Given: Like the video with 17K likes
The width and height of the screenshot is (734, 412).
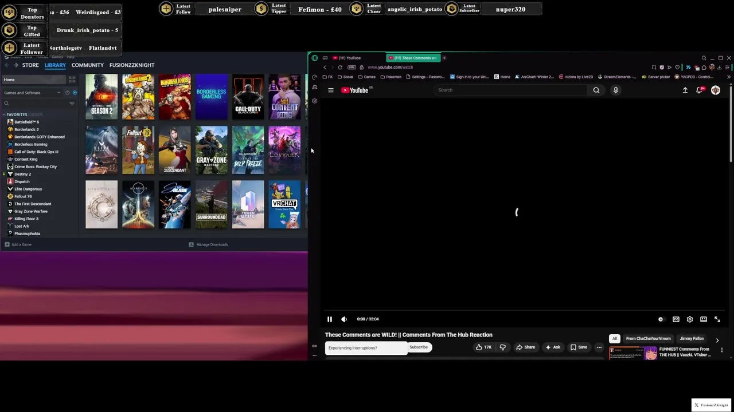Looking at the screenshot, I should 485,347.
